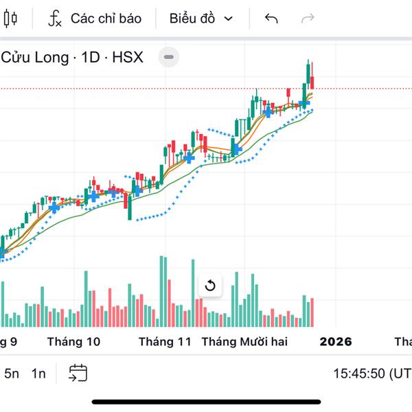Select the 5n time range

pyautogui.click(x=12, y=374)
